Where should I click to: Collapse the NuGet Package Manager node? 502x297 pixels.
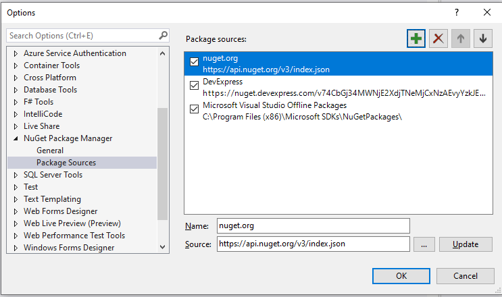point(16,138)
